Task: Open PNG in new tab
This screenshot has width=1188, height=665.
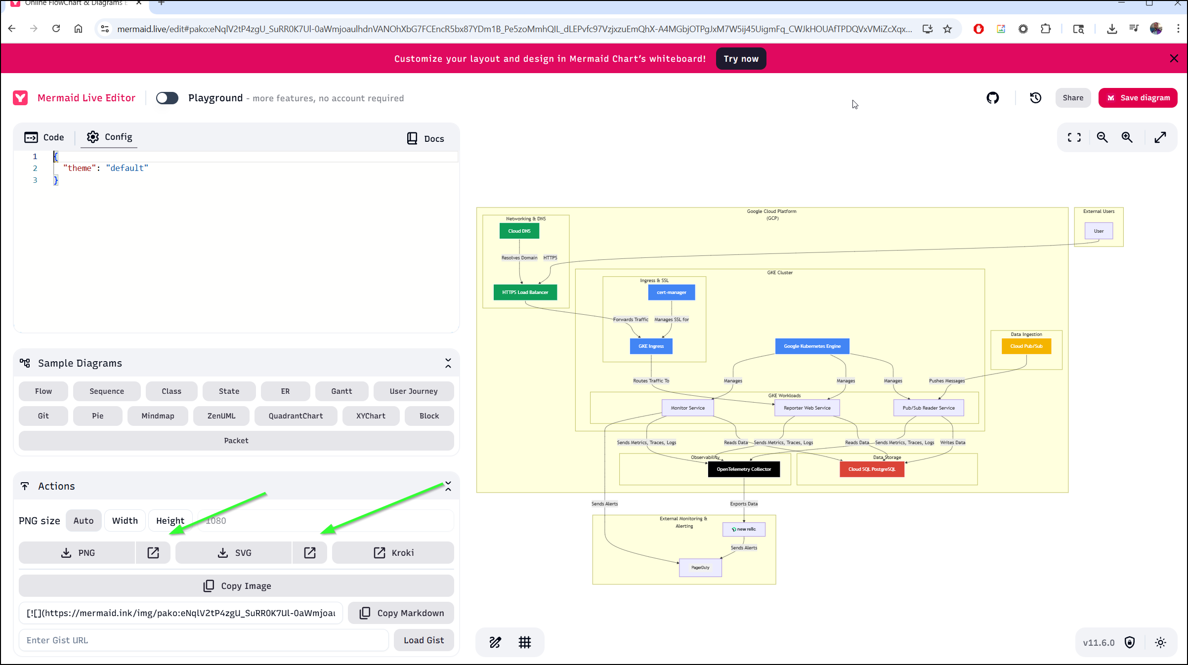Action: click(x=153, y=552)
